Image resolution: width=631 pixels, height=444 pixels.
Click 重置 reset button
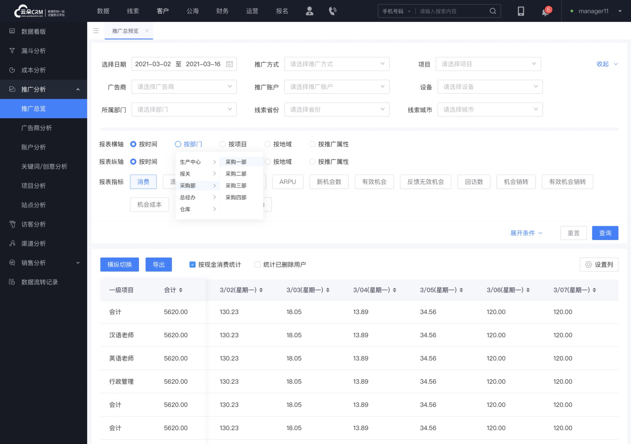[x=573, y=233]
